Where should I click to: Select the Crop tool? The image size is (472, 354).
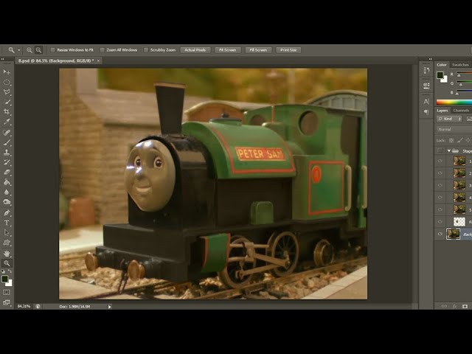(7, 112)
